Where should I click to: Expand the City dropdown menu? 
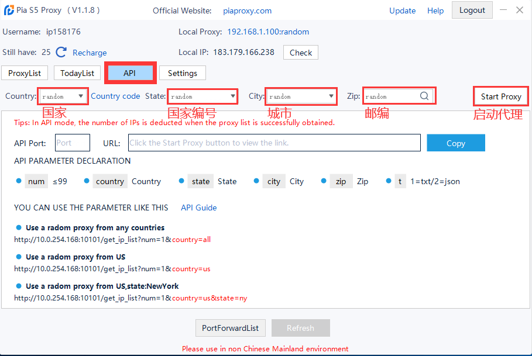[331, 96]
